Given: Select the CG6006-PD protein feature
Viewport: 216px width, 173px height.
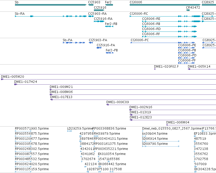Looking at the screenshot, I should (x=186, y=58).
